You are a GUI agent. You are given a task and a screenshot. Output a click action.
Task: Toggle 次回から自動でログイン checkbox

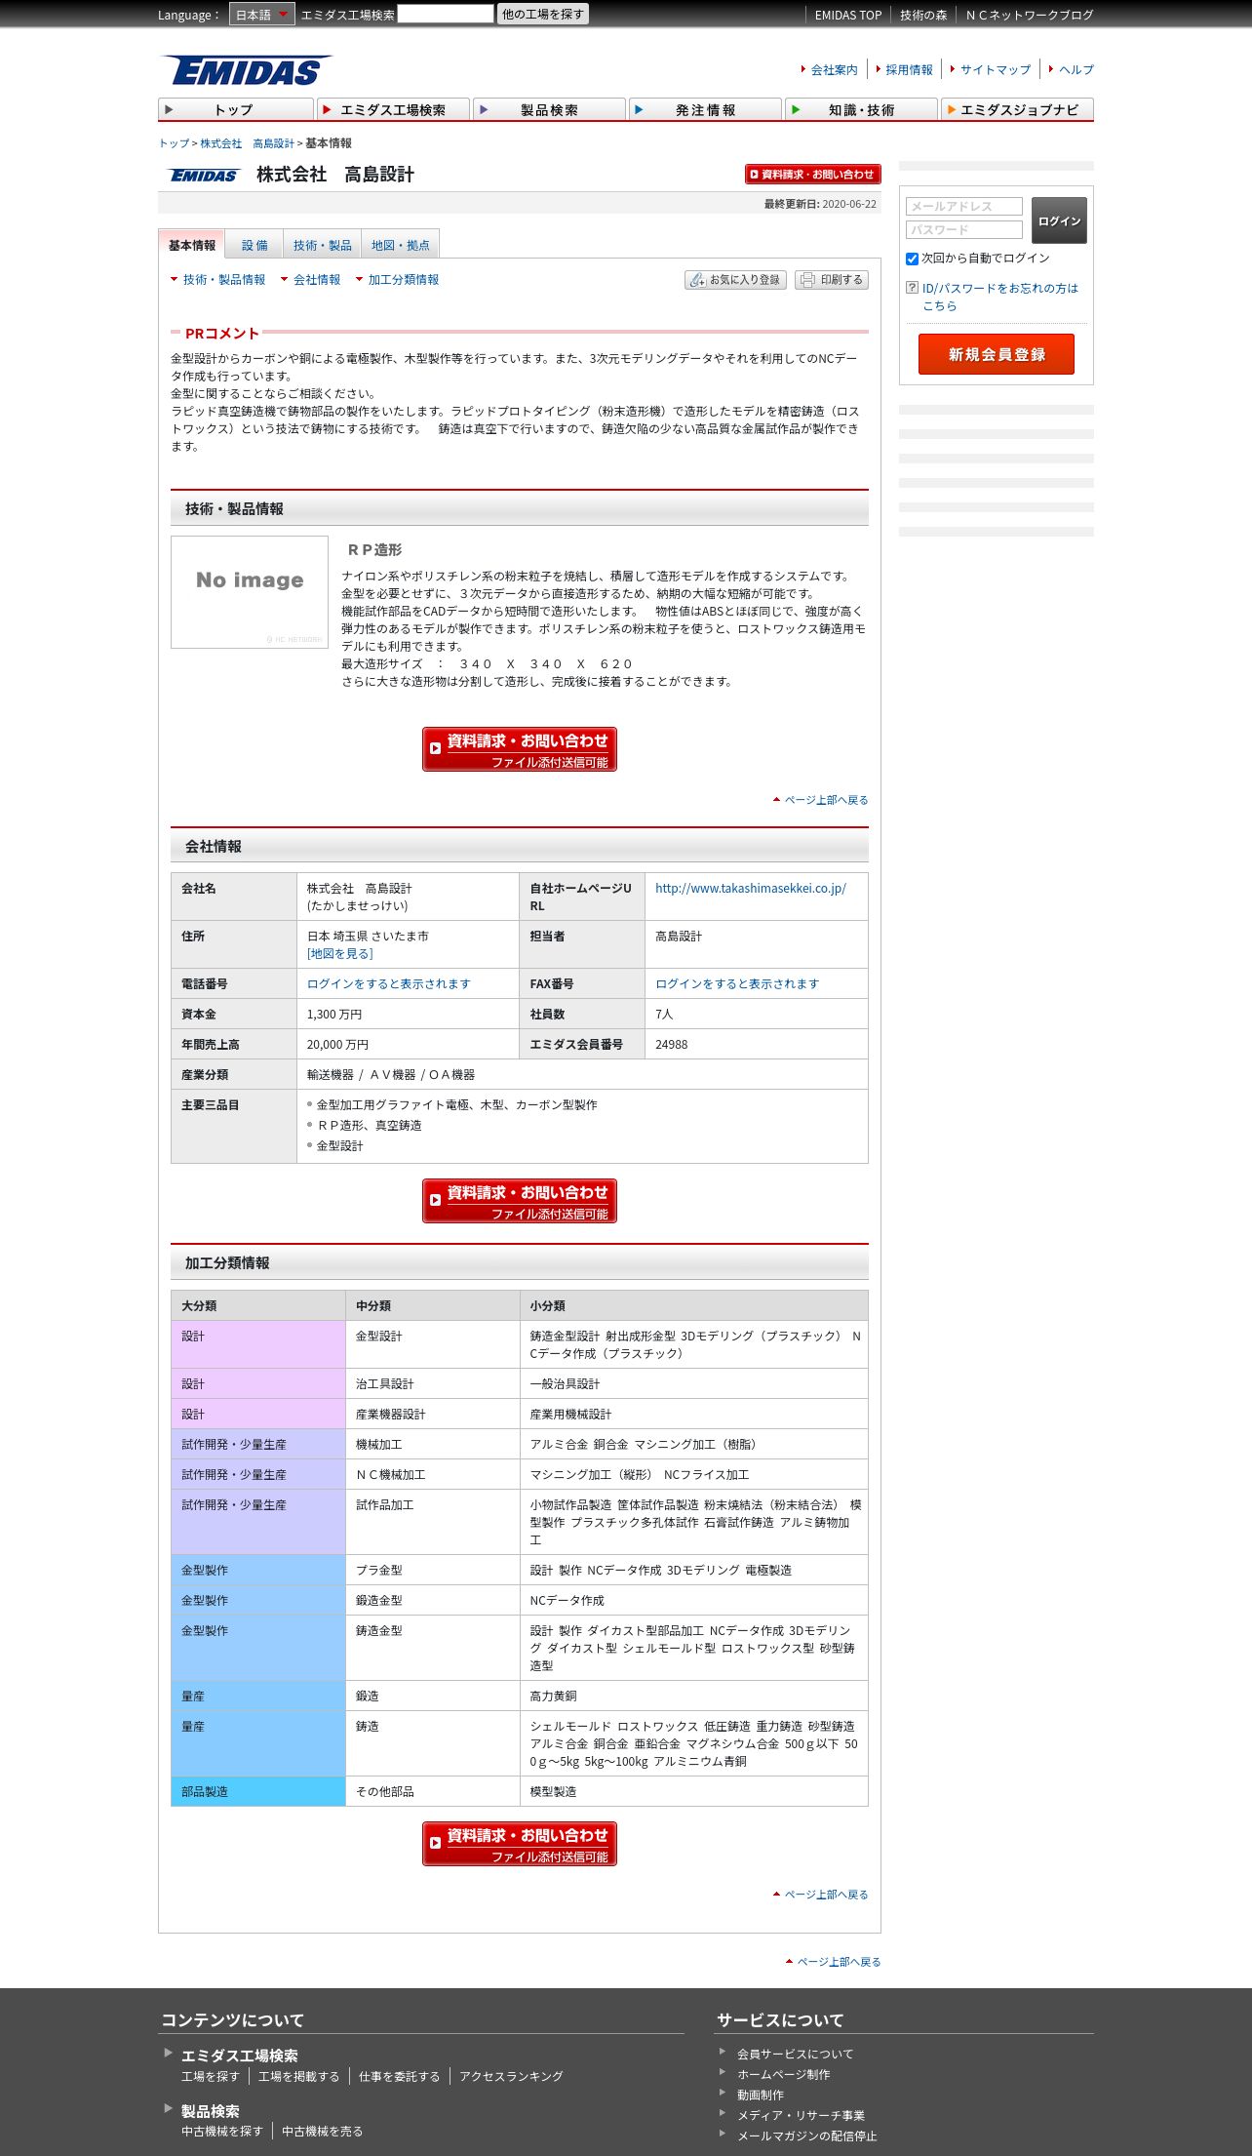click(x=913, y=259)
